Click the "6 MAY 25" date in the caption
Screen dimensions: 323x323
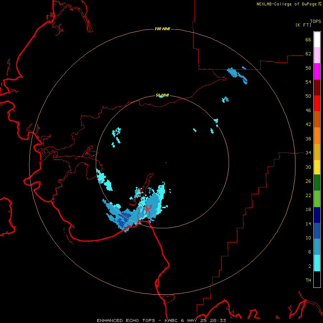[x=194, y=320]
